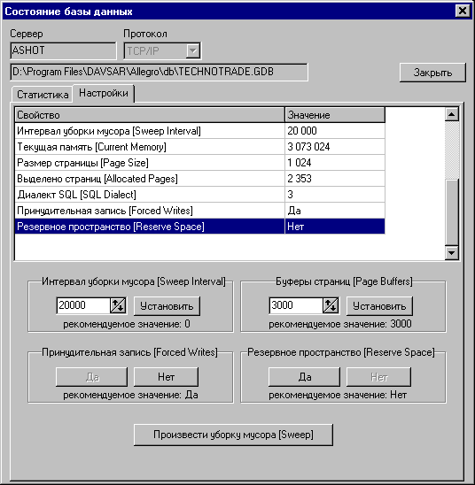The width and height of the screenshot is (475, 485).
Task: Select the Диалект SQL row in table
Action: coord(200,195)
